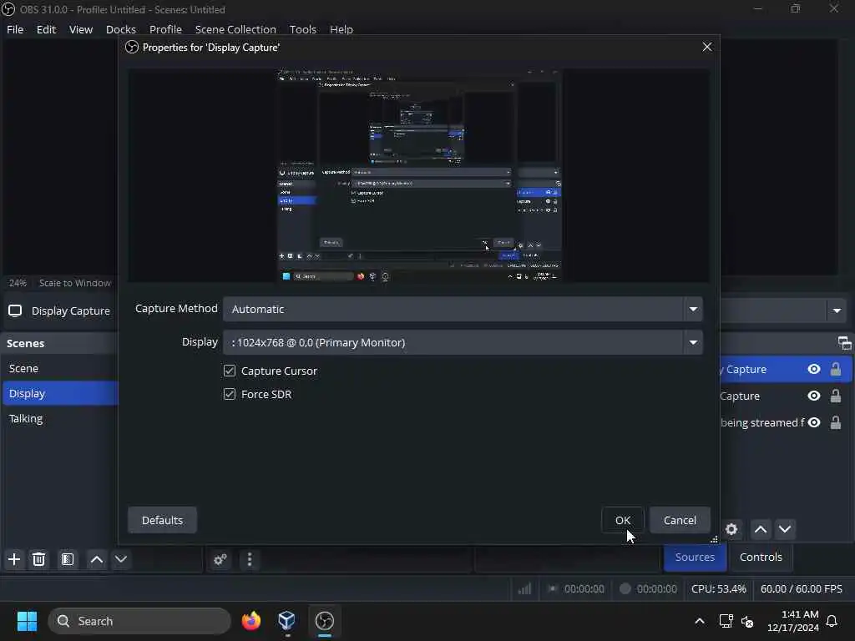Show hidden system tray icons
Image resolution: width=855 pixels, height=641 pixels.
(x=700, y=621)
